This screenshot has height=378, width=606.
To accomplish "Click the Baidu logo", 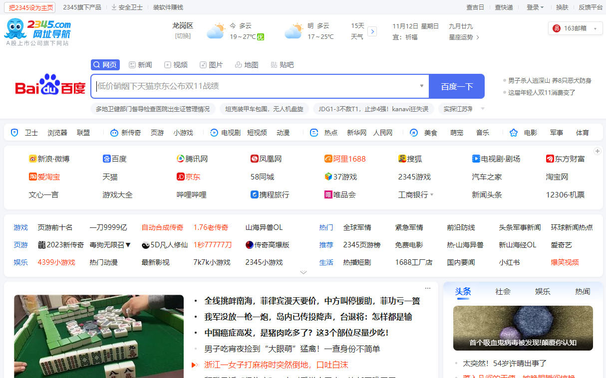I will [50, 85].
